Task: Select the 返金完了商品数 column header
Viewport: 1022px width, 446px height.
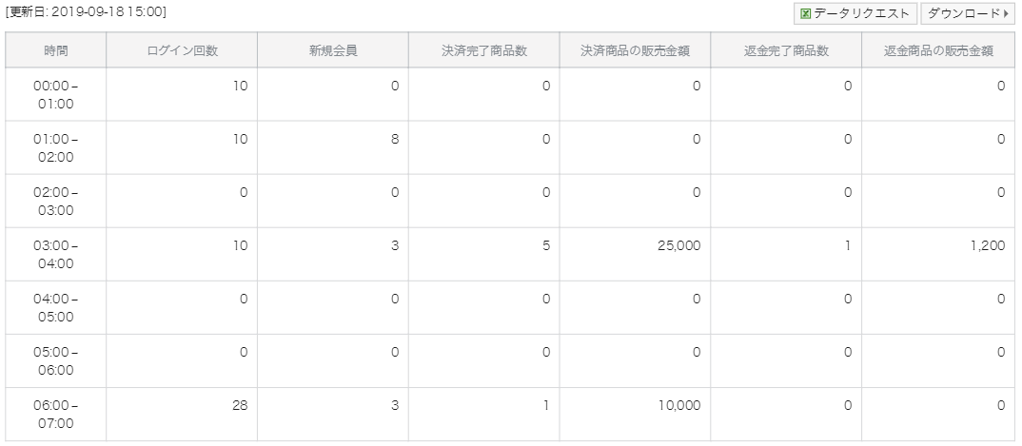Action: 786,50
